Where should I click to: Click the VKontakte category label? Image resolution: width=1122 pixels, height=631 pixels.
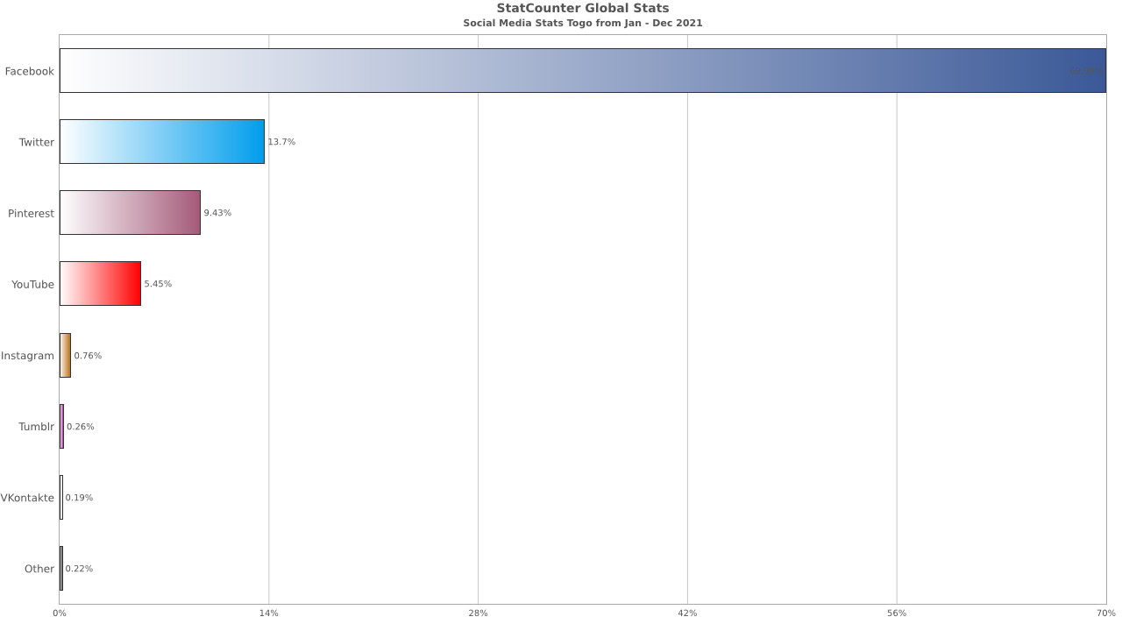[x=27, y=498]
